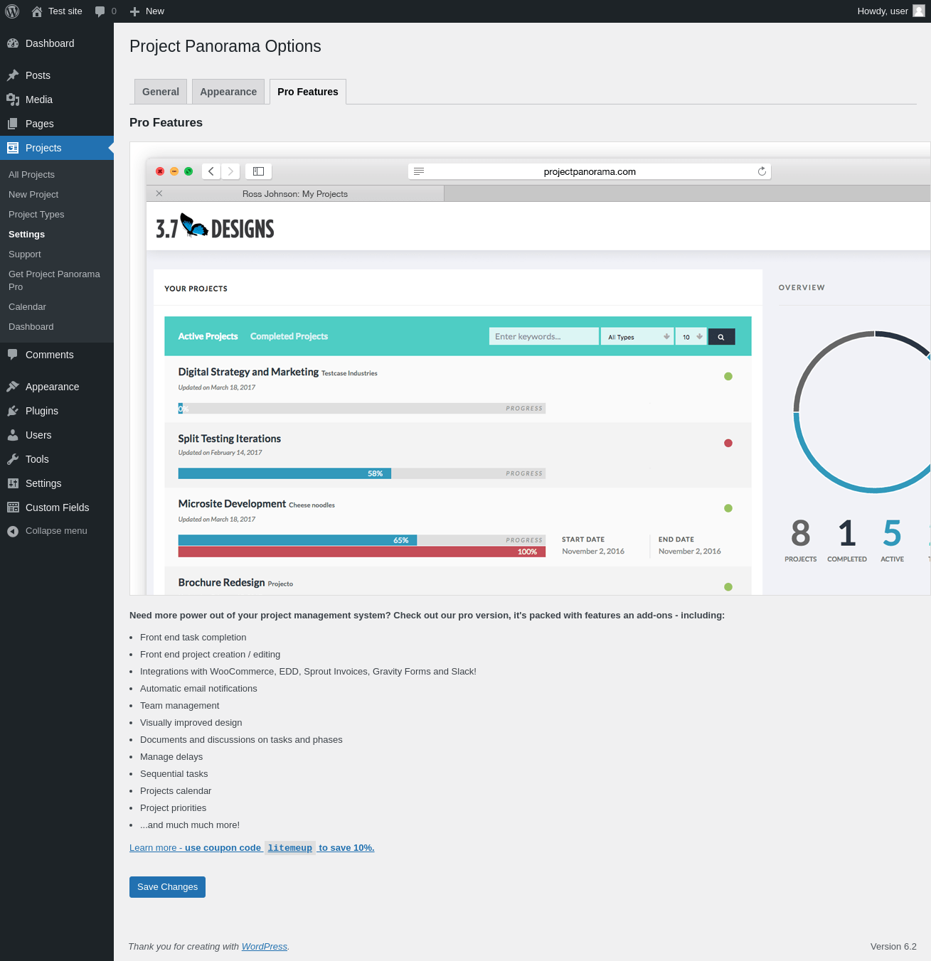Click 'Front end project creation / editing' text
This screenshot has width=931, height=961.
[211, 655]
